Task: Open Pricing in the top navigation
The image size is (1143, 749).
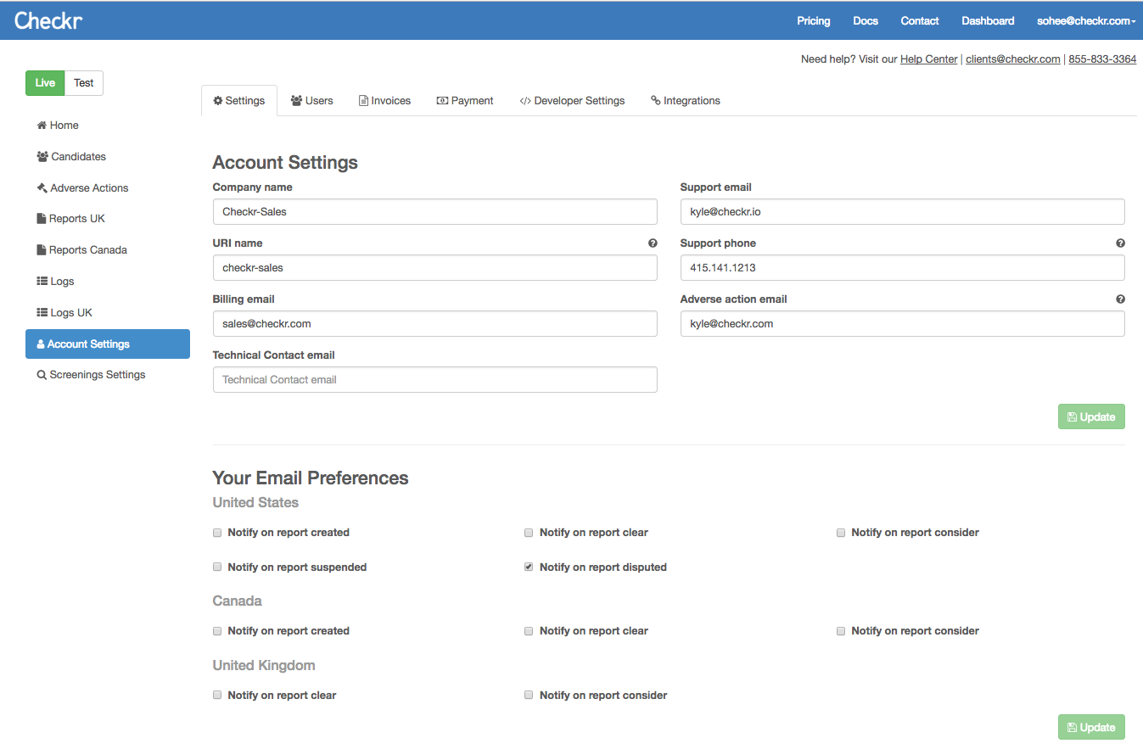Action: (813, 21)
